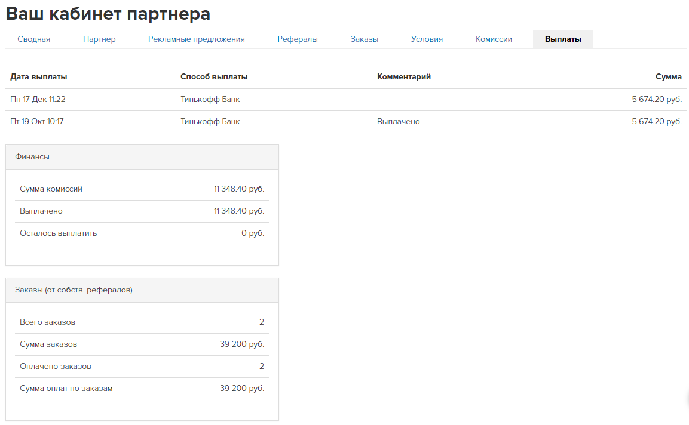This screenshot has width=689, height=425.
Task: Click the Дата выплаты column header
Action: [39, 77]
